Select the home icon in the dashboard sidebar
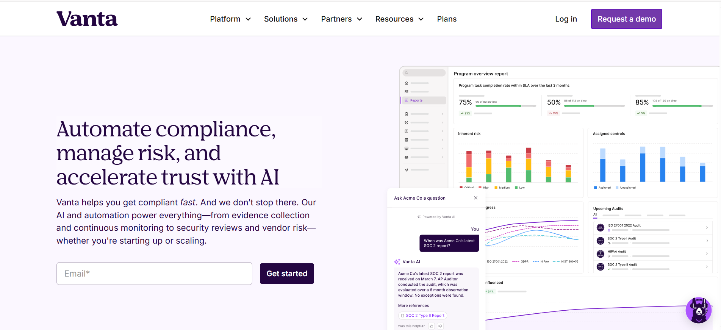721x330 pixels. click(406, 83)
